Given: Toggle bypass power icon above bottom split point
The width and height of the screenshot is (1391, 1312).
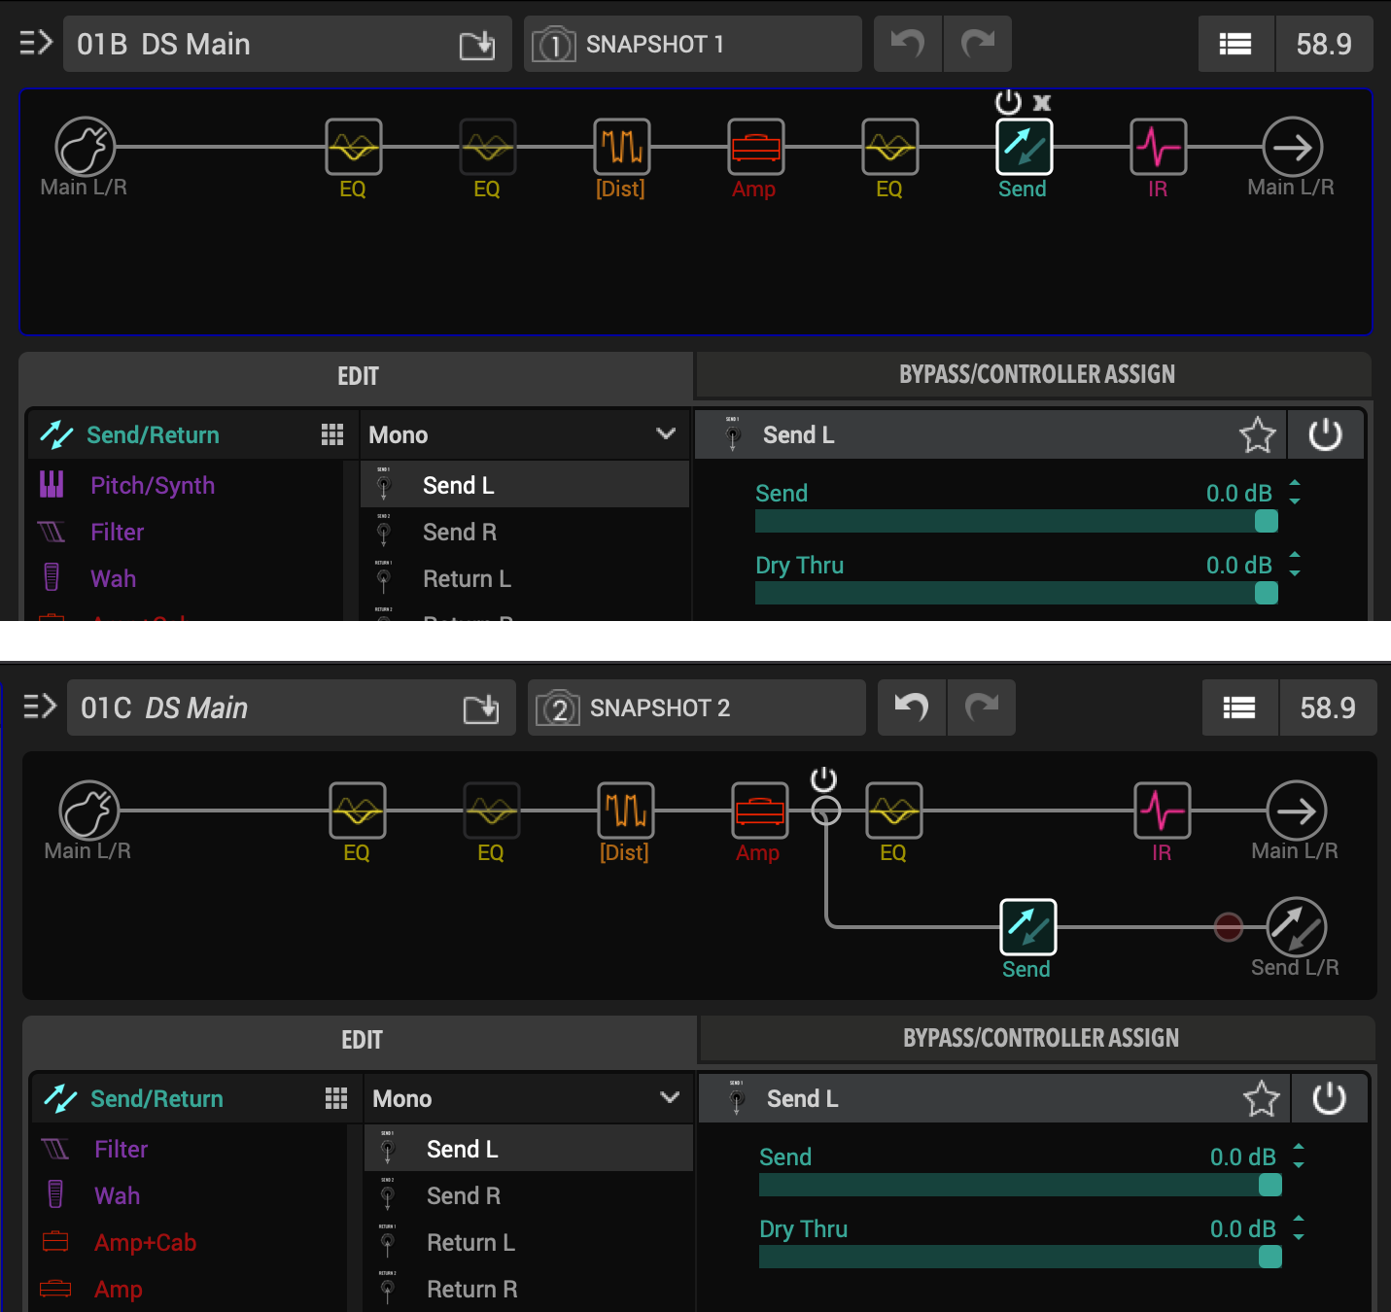Looking at the screenshot, I should pos(823,778).
